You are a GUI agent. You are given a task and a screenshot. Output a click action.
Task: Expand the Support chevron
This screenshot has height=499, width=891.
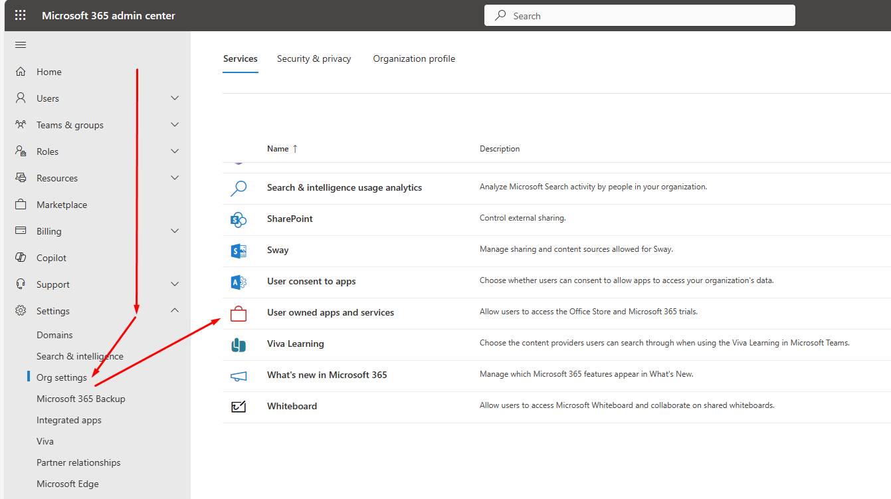175,284
